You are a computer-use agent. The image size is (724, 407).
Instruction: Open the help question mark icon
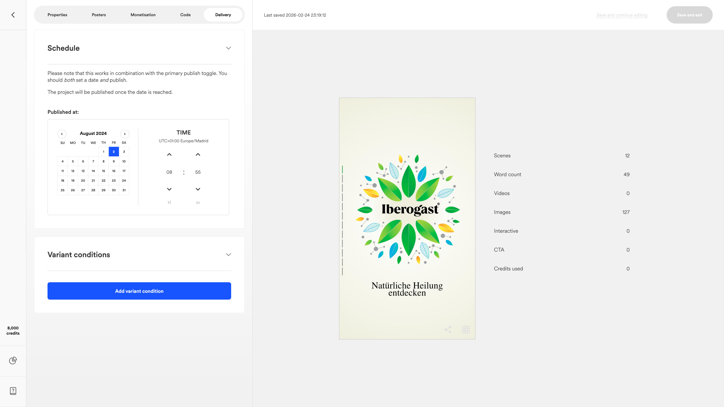click(13, 391)
